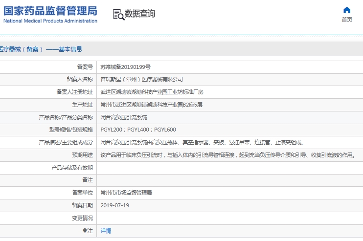Click the 数据查询 search document icon
This screenshot has width=363, height=241.
point(118,14)
